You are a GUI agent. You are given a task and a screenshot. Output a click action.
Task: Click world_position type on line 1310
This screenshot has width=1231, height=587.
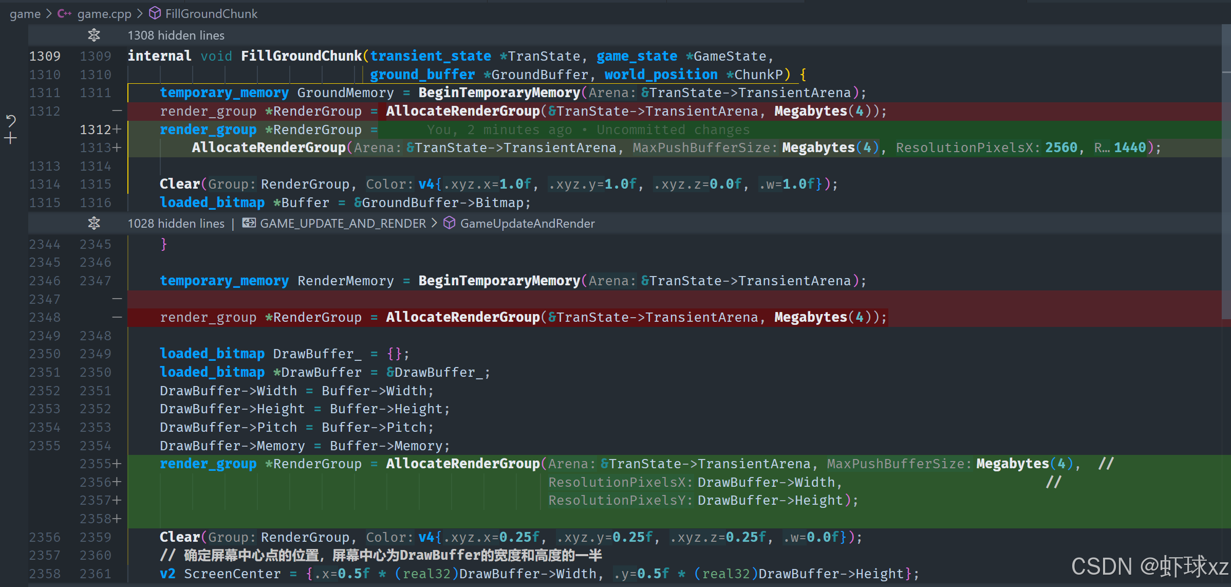pos(661,74)
